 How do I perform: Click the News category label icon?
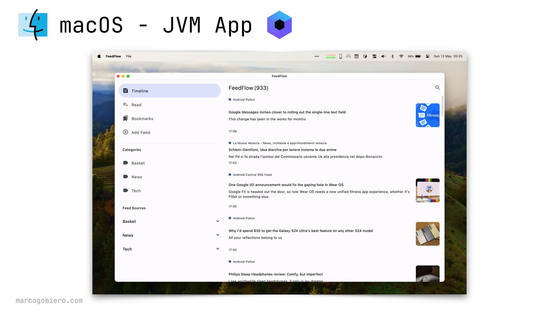point(125,176)
